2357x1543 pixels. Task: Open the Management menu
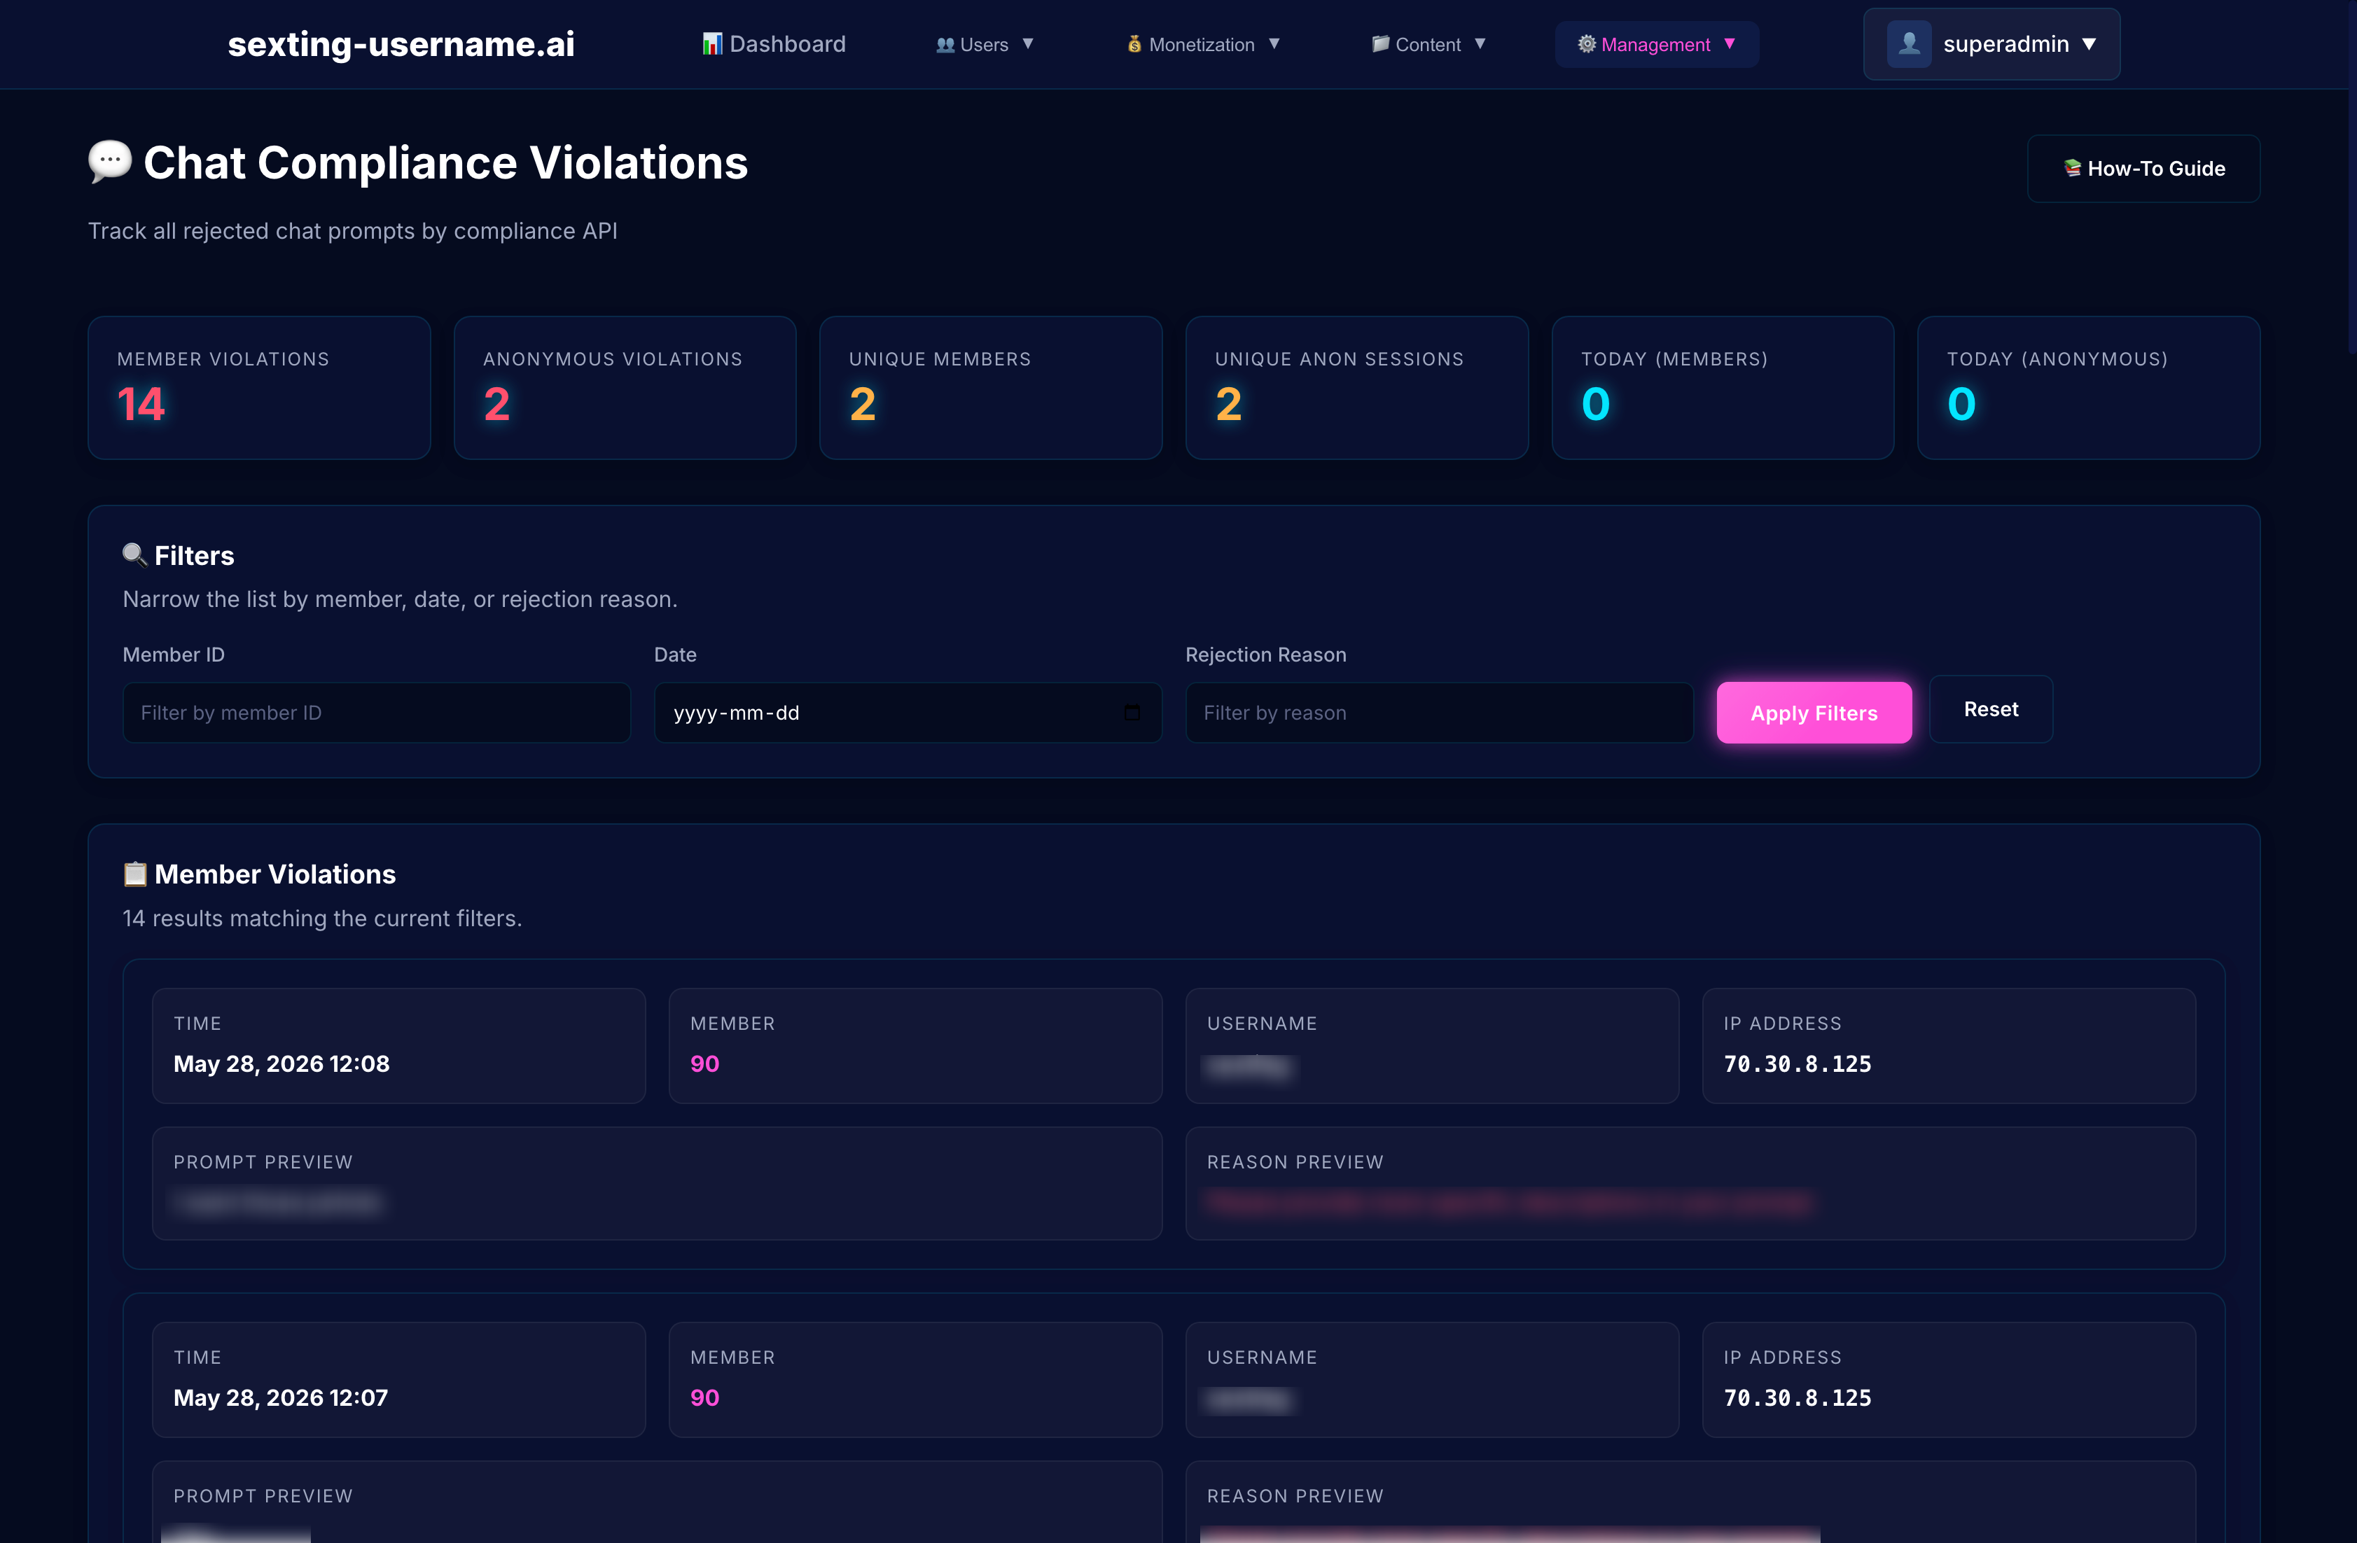tap(1657, 45)
